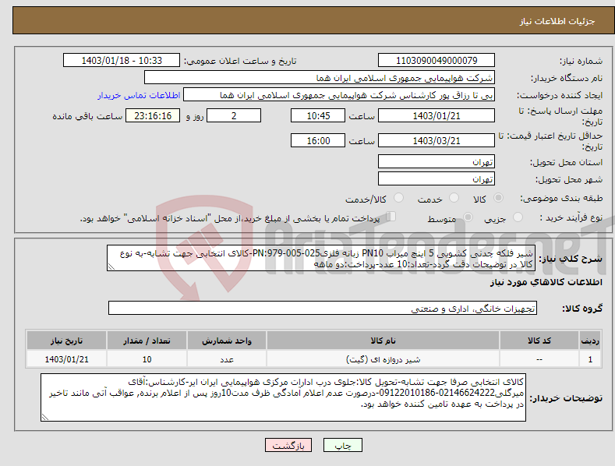Click the نام کالا column header

tap(383, 341)
